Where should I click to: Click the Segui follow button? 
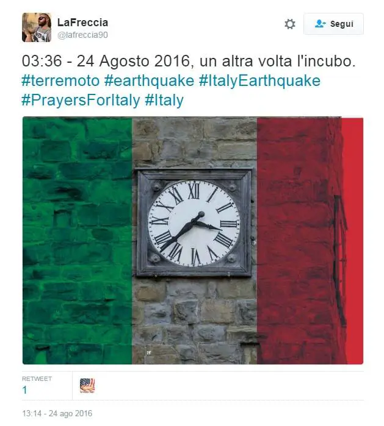coord(333,24)
